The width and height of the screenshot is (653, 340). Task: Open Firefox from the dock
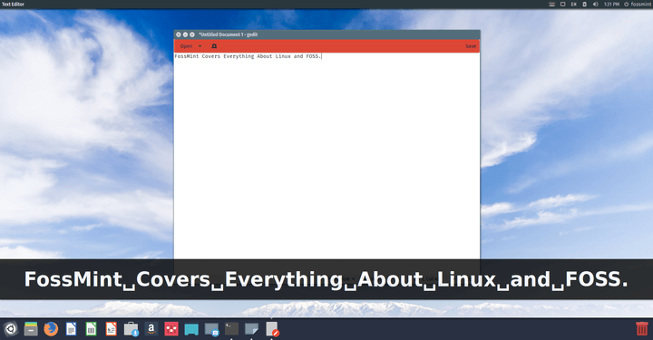(51, 329)
